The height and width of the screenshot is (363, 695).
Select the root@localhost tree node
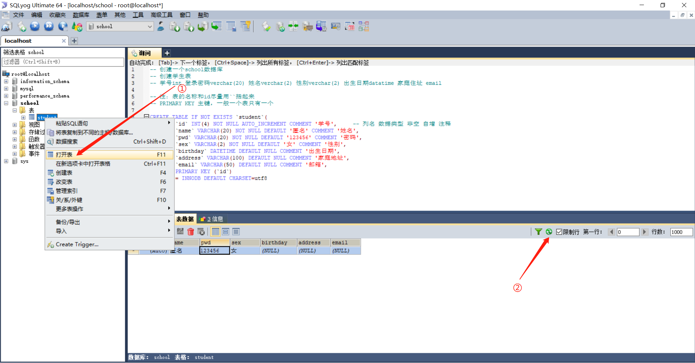[x=30, y=74]
